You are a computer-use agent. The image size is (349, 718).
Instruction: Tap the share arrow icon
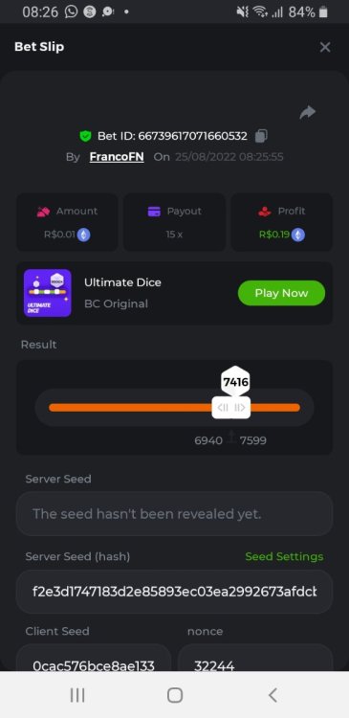tap(307, 112)
